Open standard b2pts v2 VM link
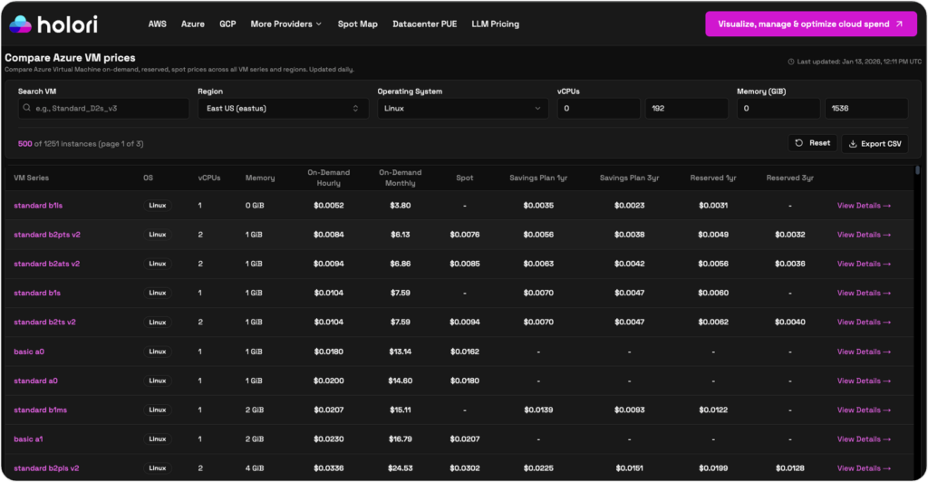The image size is (928, 482). tap(47, 235)
